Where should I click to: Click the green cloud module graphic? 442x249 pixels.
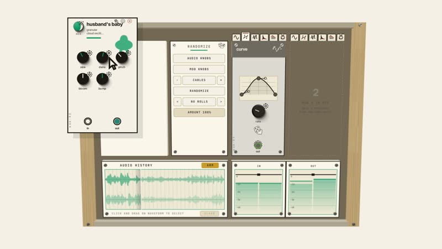point(124,43)
